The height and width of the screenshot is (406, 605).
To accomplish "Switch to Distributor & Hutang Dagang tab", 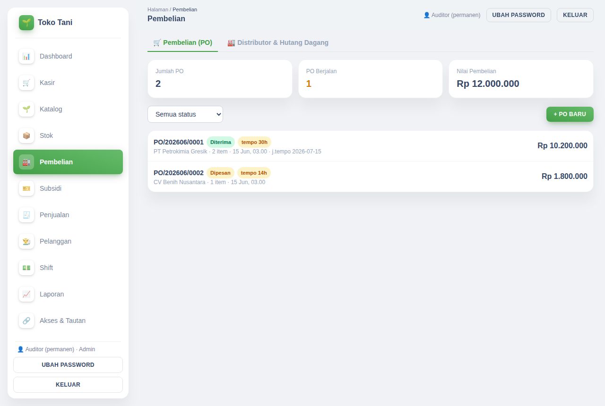I will 278,42.
